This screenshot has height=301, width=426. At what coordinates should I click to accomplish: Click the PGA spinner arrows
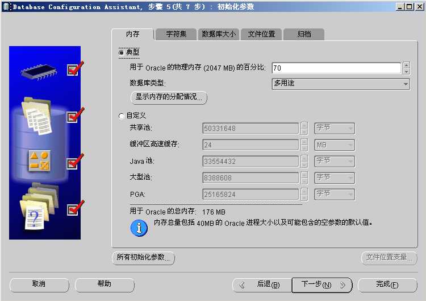tap(304, 195)
